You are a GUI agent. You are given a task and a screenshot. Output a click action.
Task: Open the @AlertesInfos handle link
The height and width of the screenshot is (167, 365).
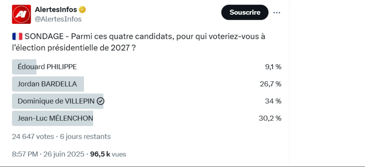(x=58, y=19)
